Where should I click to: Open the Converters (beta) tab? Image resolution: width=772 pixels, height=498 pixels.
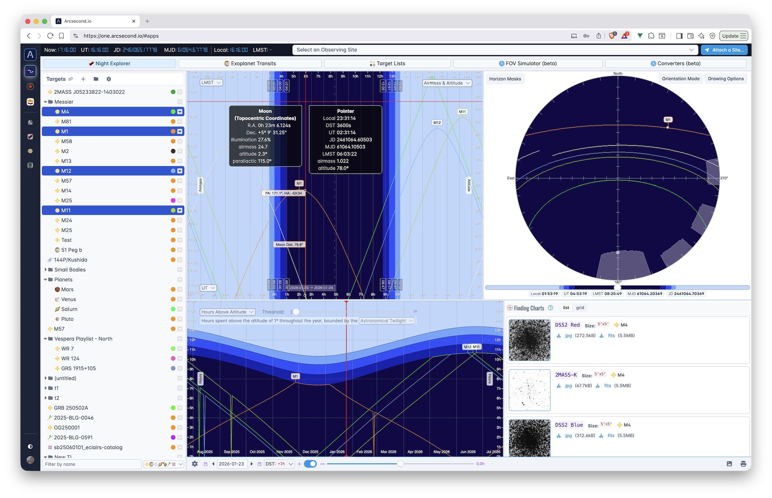675,64
